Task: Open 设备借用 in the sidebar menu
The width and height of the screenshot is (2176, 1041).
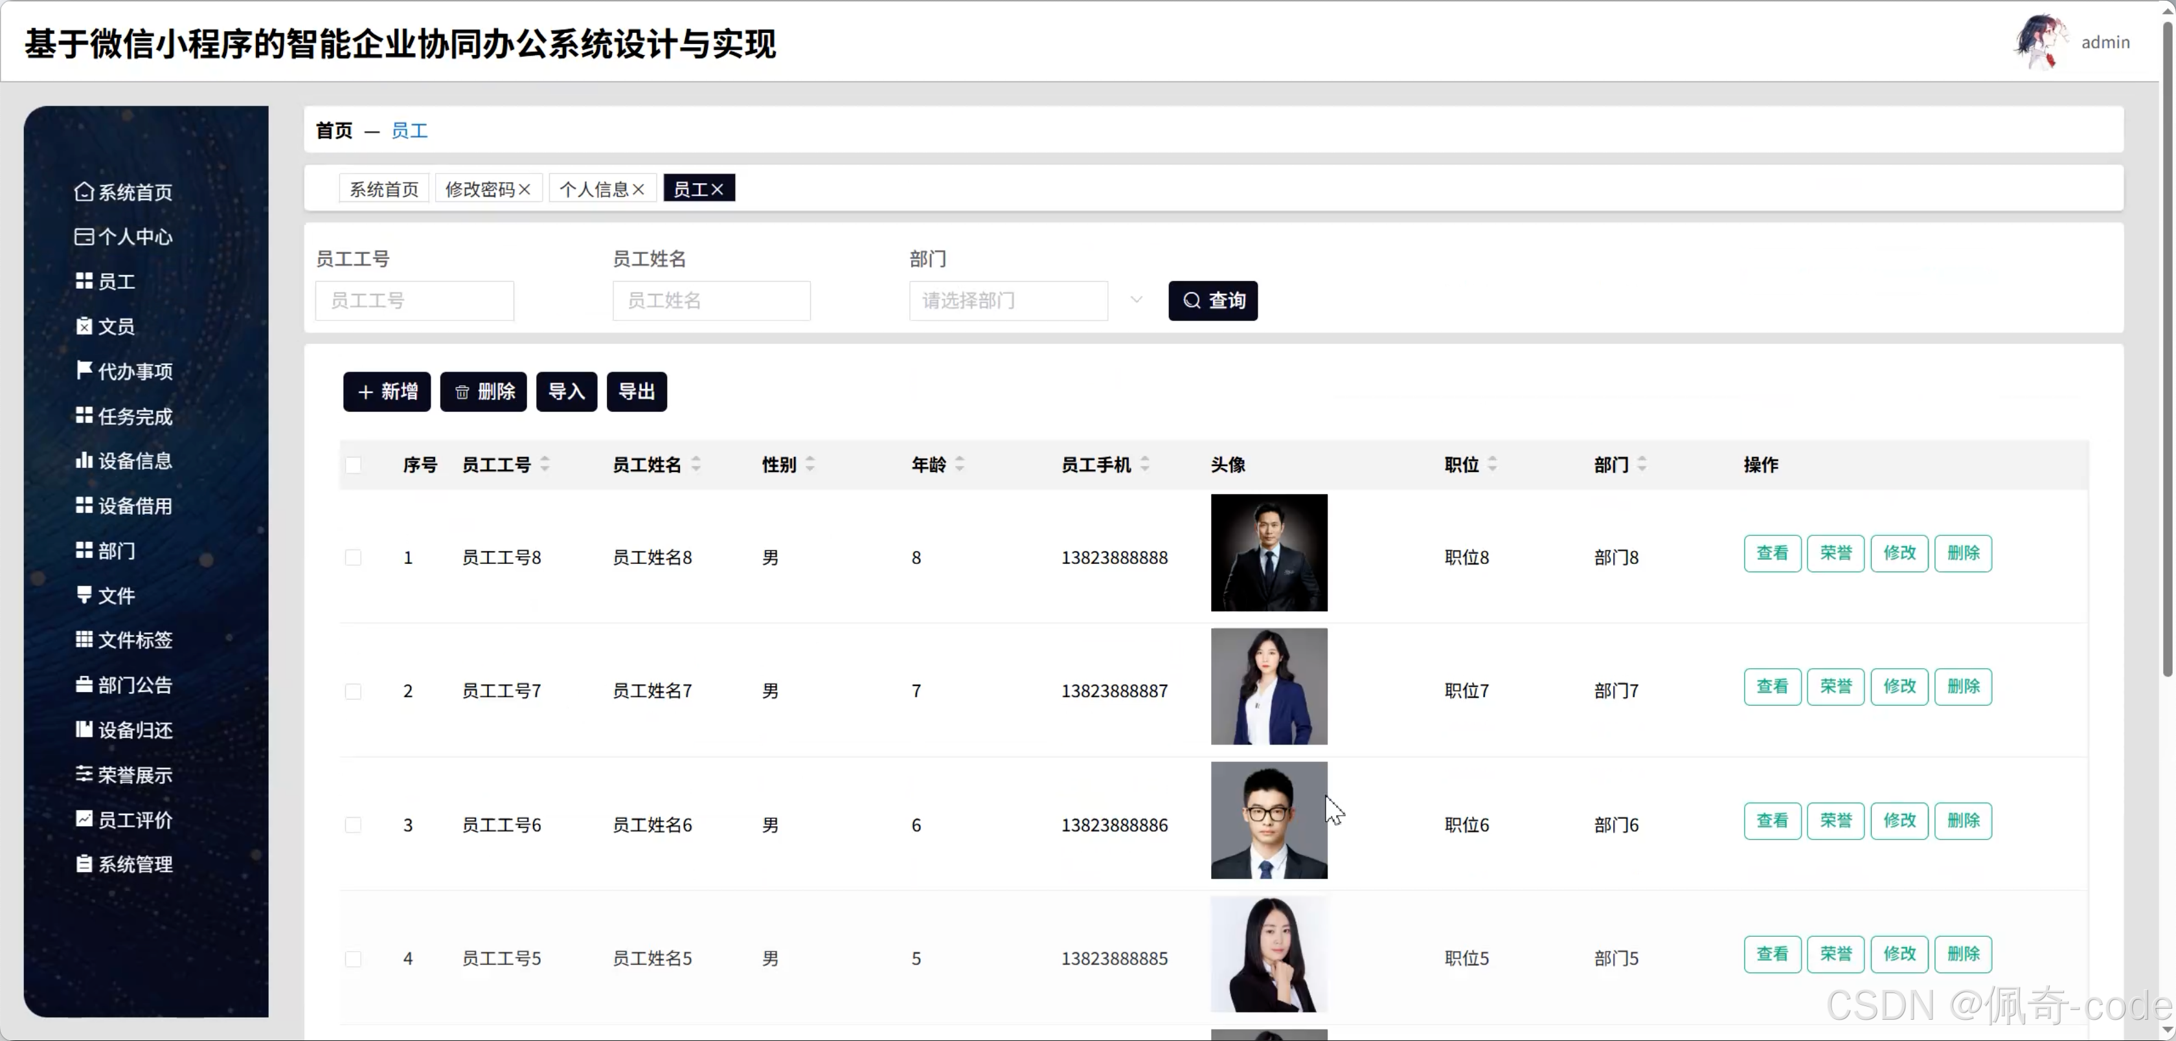Action: [134, 506]
